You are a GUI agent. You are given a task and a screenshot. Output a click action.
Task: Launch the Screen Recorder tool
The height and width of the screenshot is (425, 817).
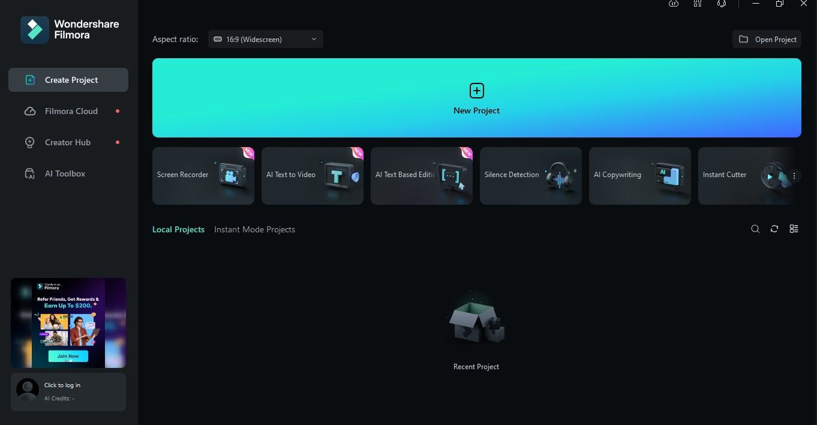(203, 176)
